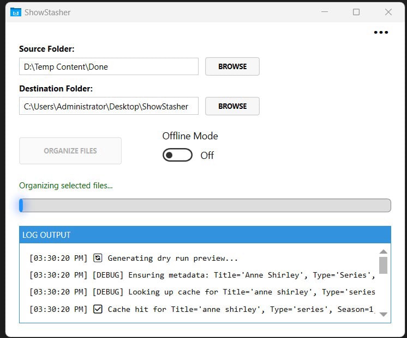Click the log output scrollbar thumb
Viewport: 407px width, 338px height.
pyautogui.click(x=383, y=265)
